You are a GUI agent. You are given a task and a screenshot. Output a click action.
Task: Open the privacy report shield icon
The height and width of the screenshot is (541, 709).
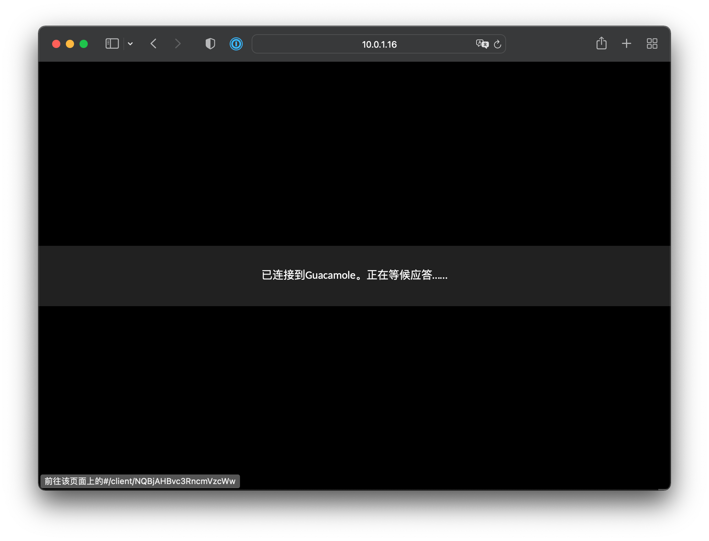(x=210, y=44)
